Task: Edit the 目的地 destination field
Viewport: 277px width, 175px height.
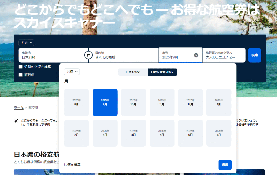Action: point(123,55)
